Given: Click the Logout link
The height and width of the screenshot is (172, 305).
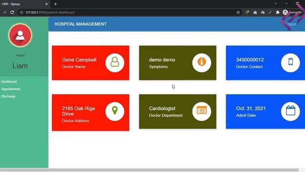Looking at the screenshot, I should pos(291,24).
